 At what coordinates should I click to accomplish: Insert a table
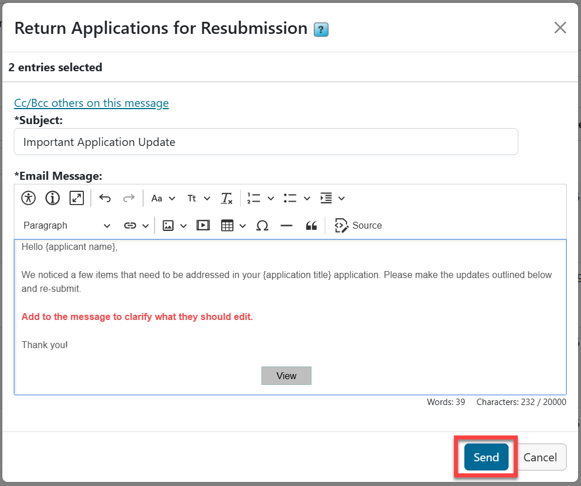click(227, 226)
